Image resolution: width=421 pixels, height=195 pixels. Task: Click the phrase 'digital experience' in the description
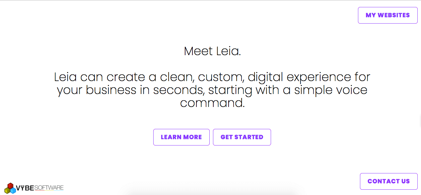pos(299,77)
